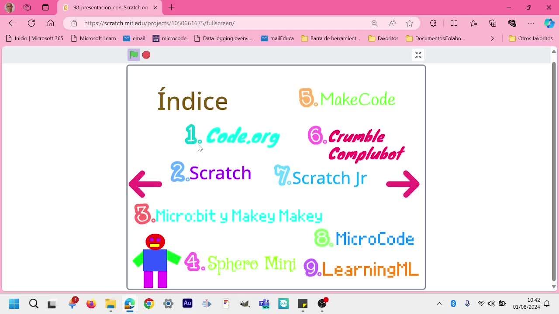Select the Scratch Jr entry
Viewport: 559px width, 314px height.
pos(321,176)
